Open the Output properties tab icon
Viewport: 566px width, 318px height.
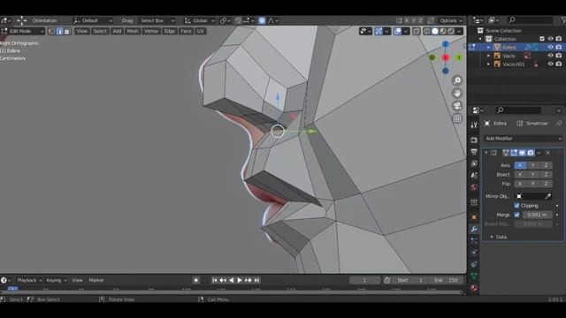[474, 152]
